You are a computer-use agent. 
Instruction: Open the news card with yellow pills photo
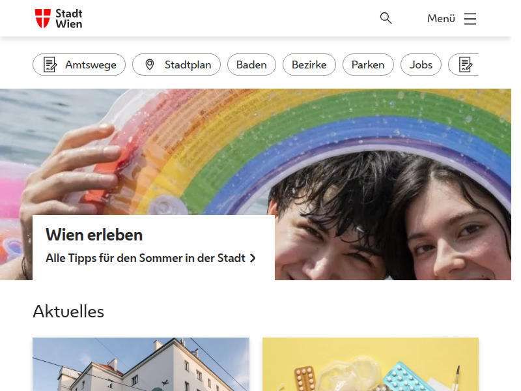(371, 364)
